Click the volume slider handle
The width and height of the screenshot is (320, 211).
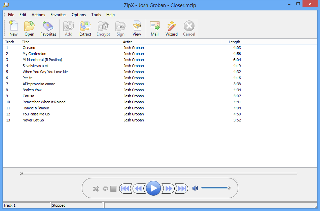coord(229,188)
